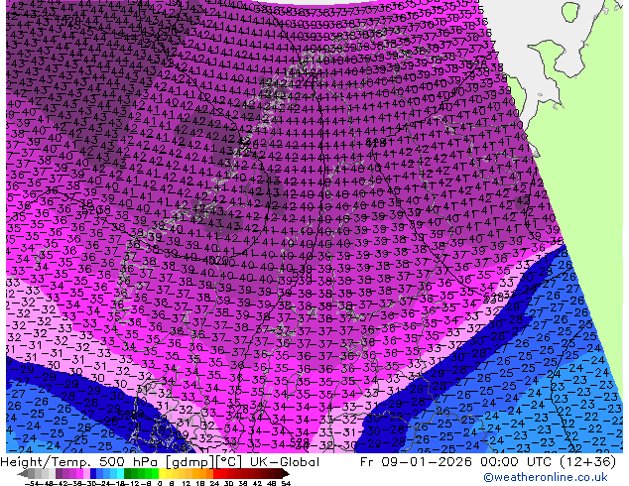The image size is (629, 486).
Task: Select the gray left-arrow end of the legend
Action: [22, 474]
